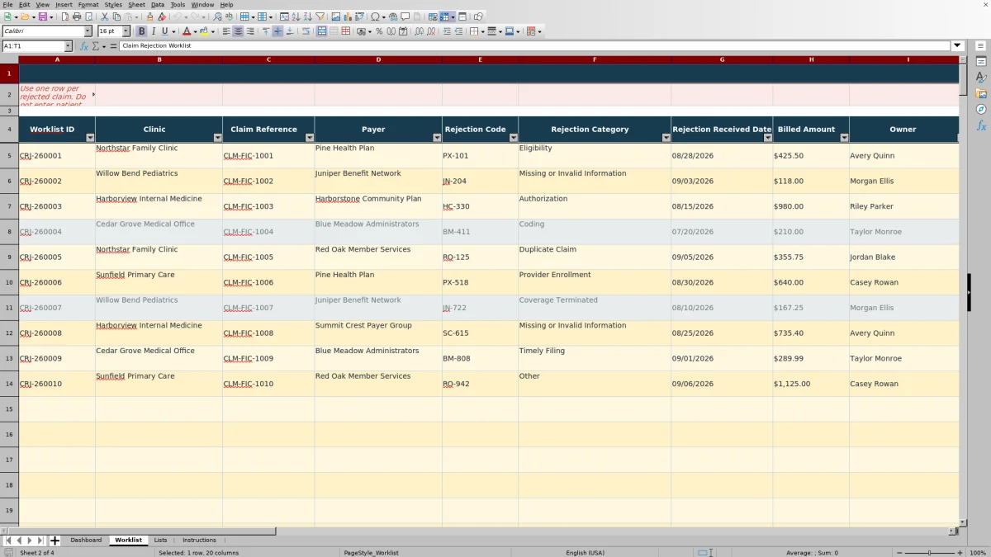The width and height of the screenshot is (991, 557).
Task: Open the sidebar Navigator compass icon
Action: click(x=981, y=109)
